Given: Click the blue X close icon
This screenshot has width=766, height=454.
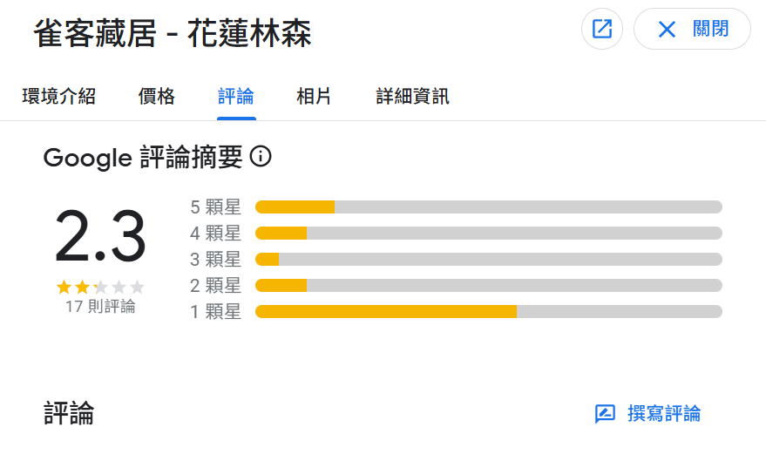Looking at the screenshot, I should coord(667,30).
